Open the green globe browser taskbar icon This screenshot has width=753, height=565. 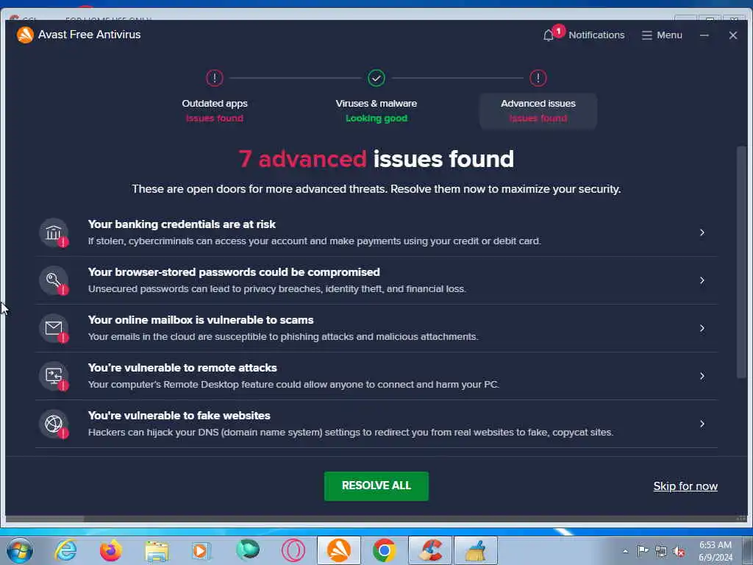tap(248, 550)
